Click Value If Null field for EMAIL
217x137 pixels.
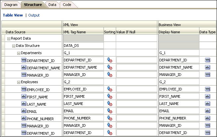[137, 111]
